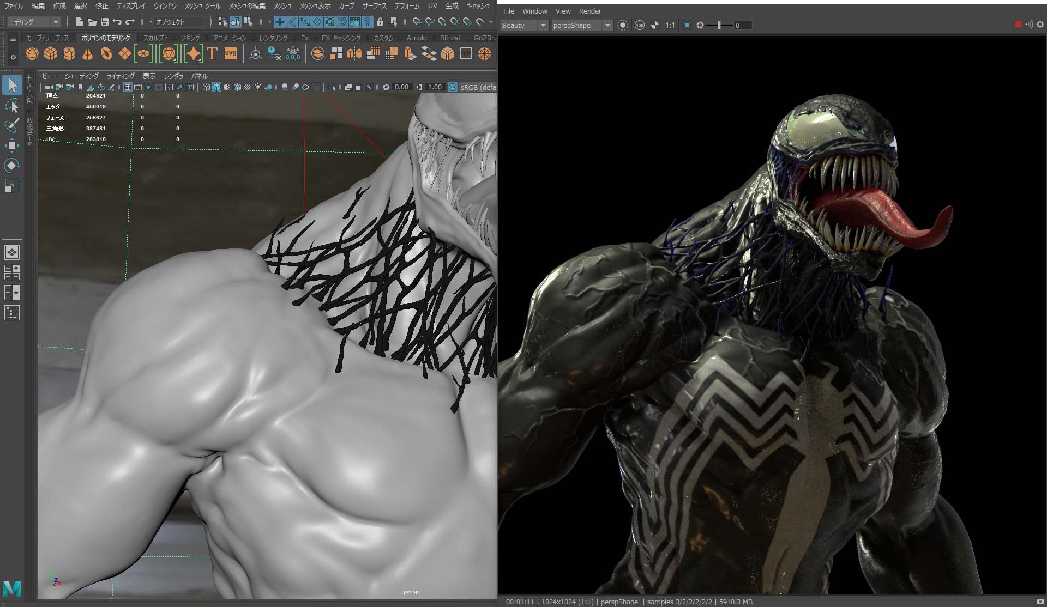Create a polygon torus from the shelf
This screenshot has width=1047, height=607.
point(106,53)
